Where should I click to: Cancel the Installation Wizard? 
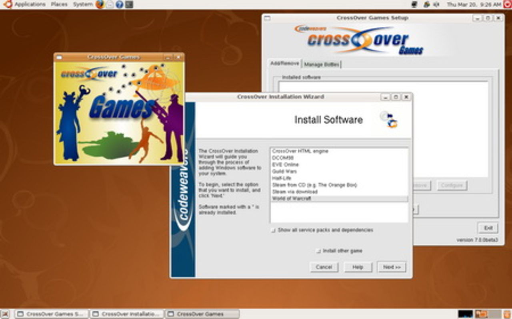click(x=324, y=267)
